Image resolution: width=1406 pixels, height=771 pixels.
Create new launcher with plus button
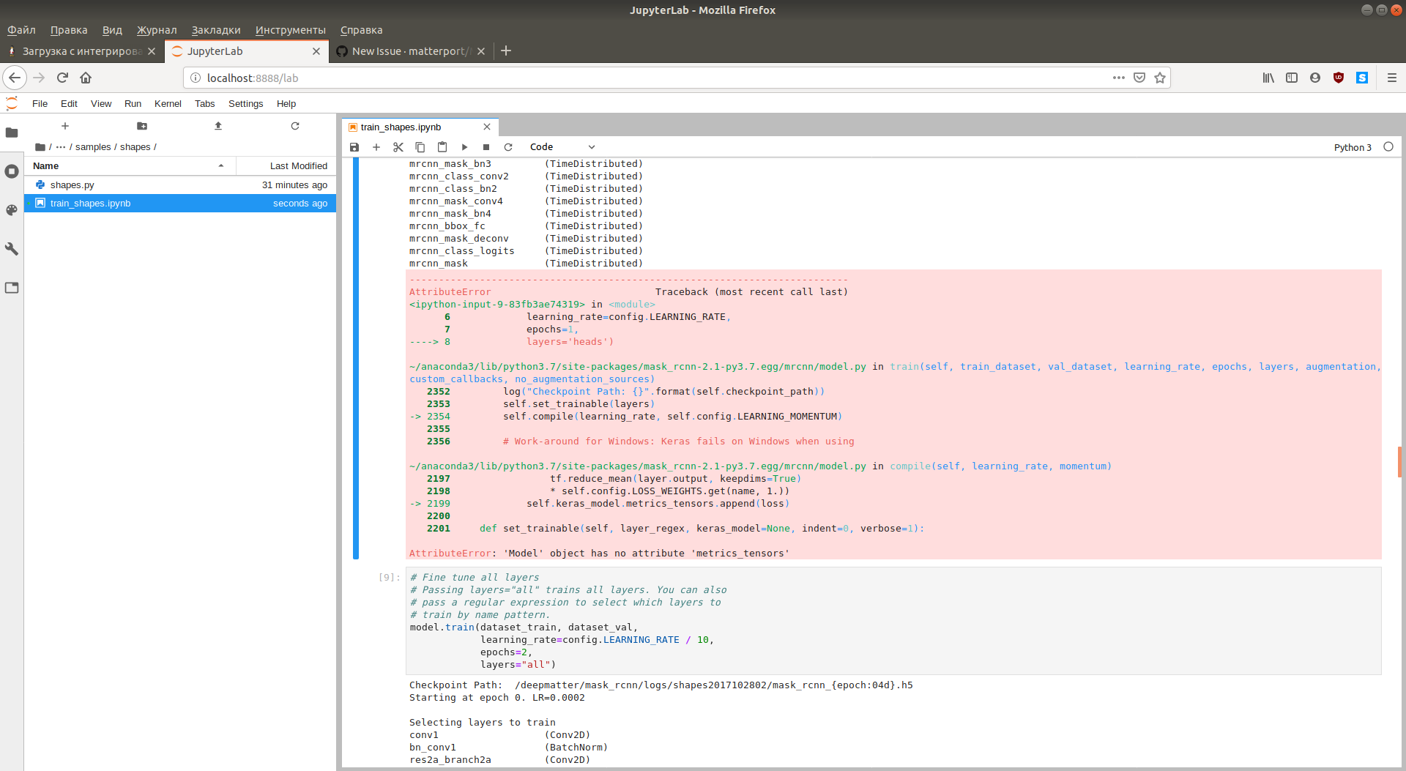tap(65, 126)
